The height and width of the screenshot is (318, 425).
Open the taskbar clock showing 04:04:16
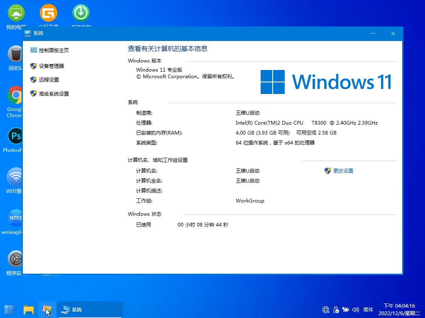pos(399,310)
